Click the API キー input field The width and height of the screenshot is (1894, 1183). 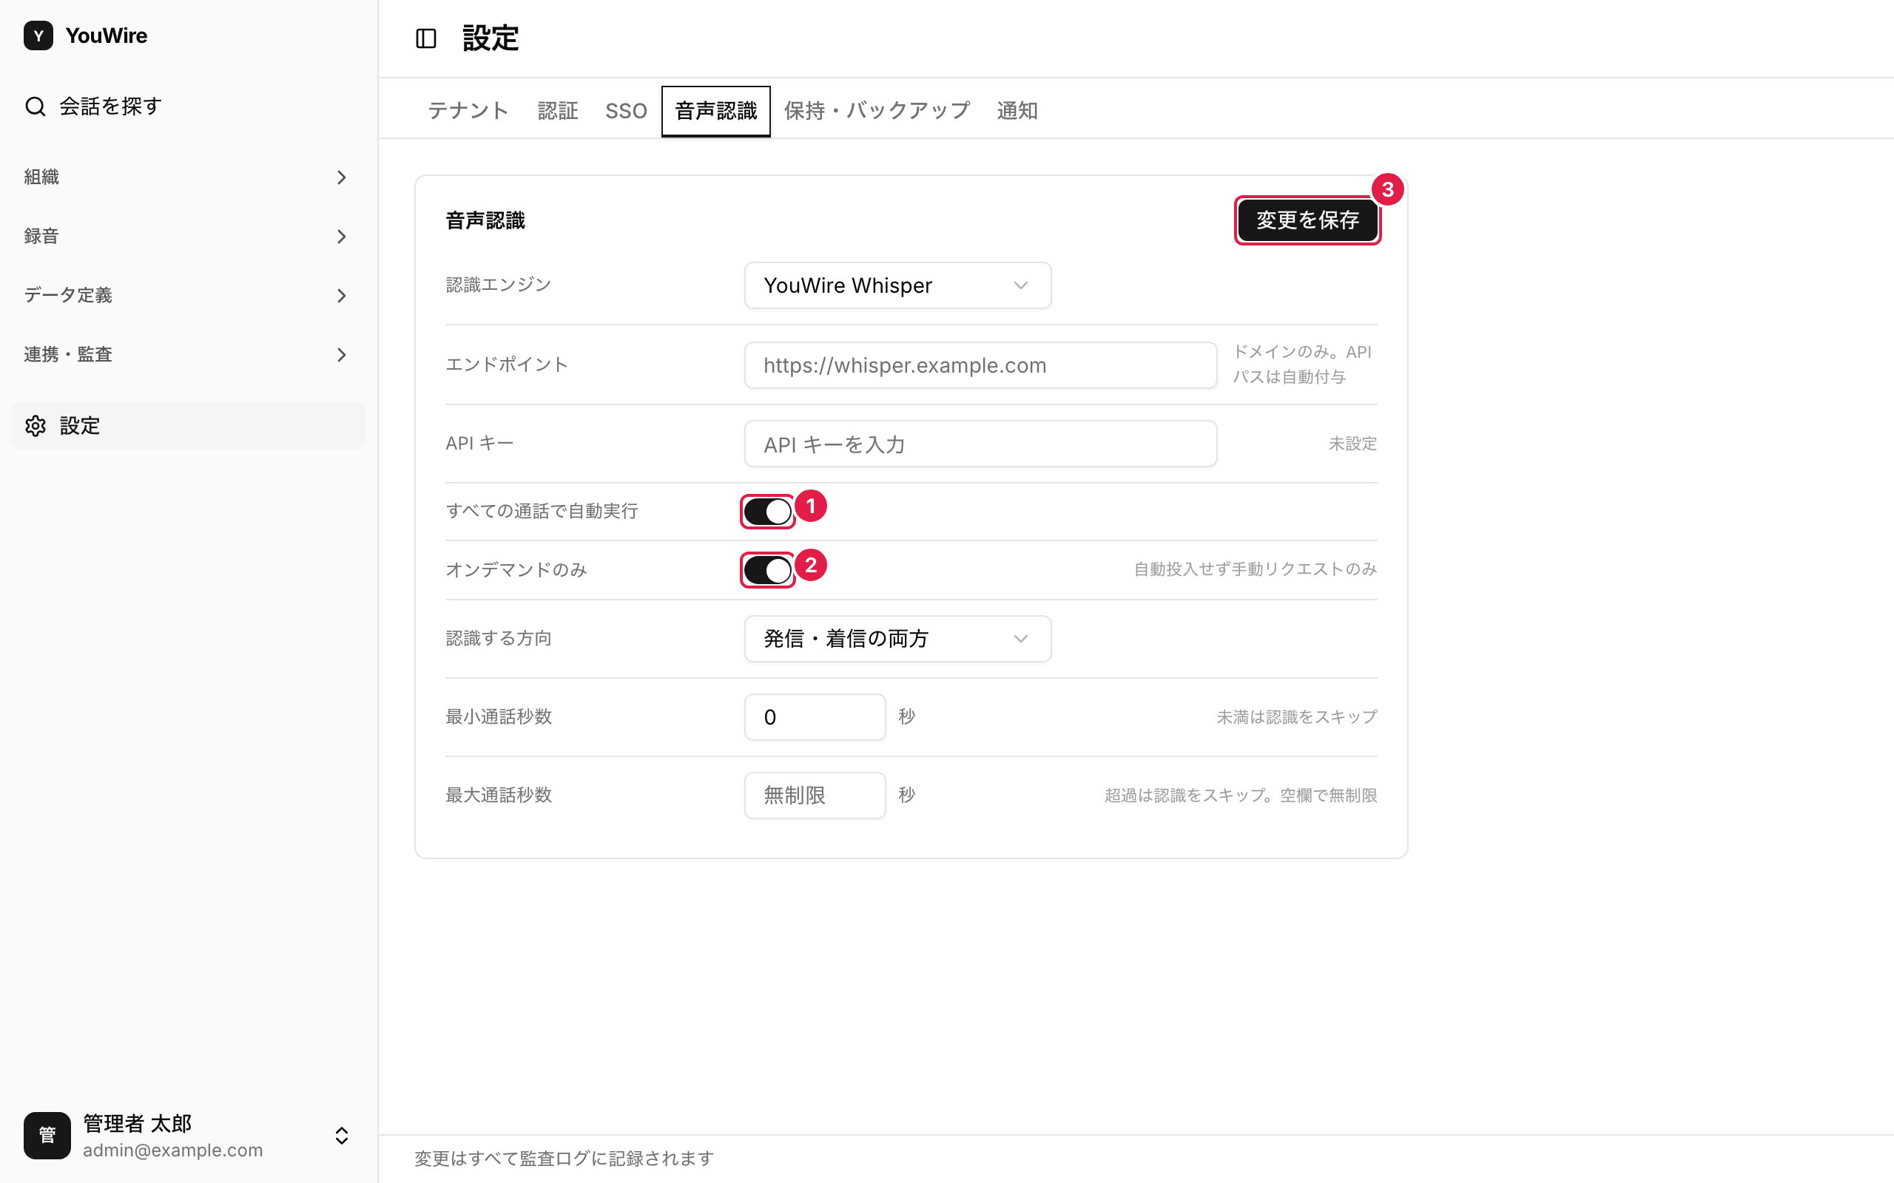pos(980,444)
